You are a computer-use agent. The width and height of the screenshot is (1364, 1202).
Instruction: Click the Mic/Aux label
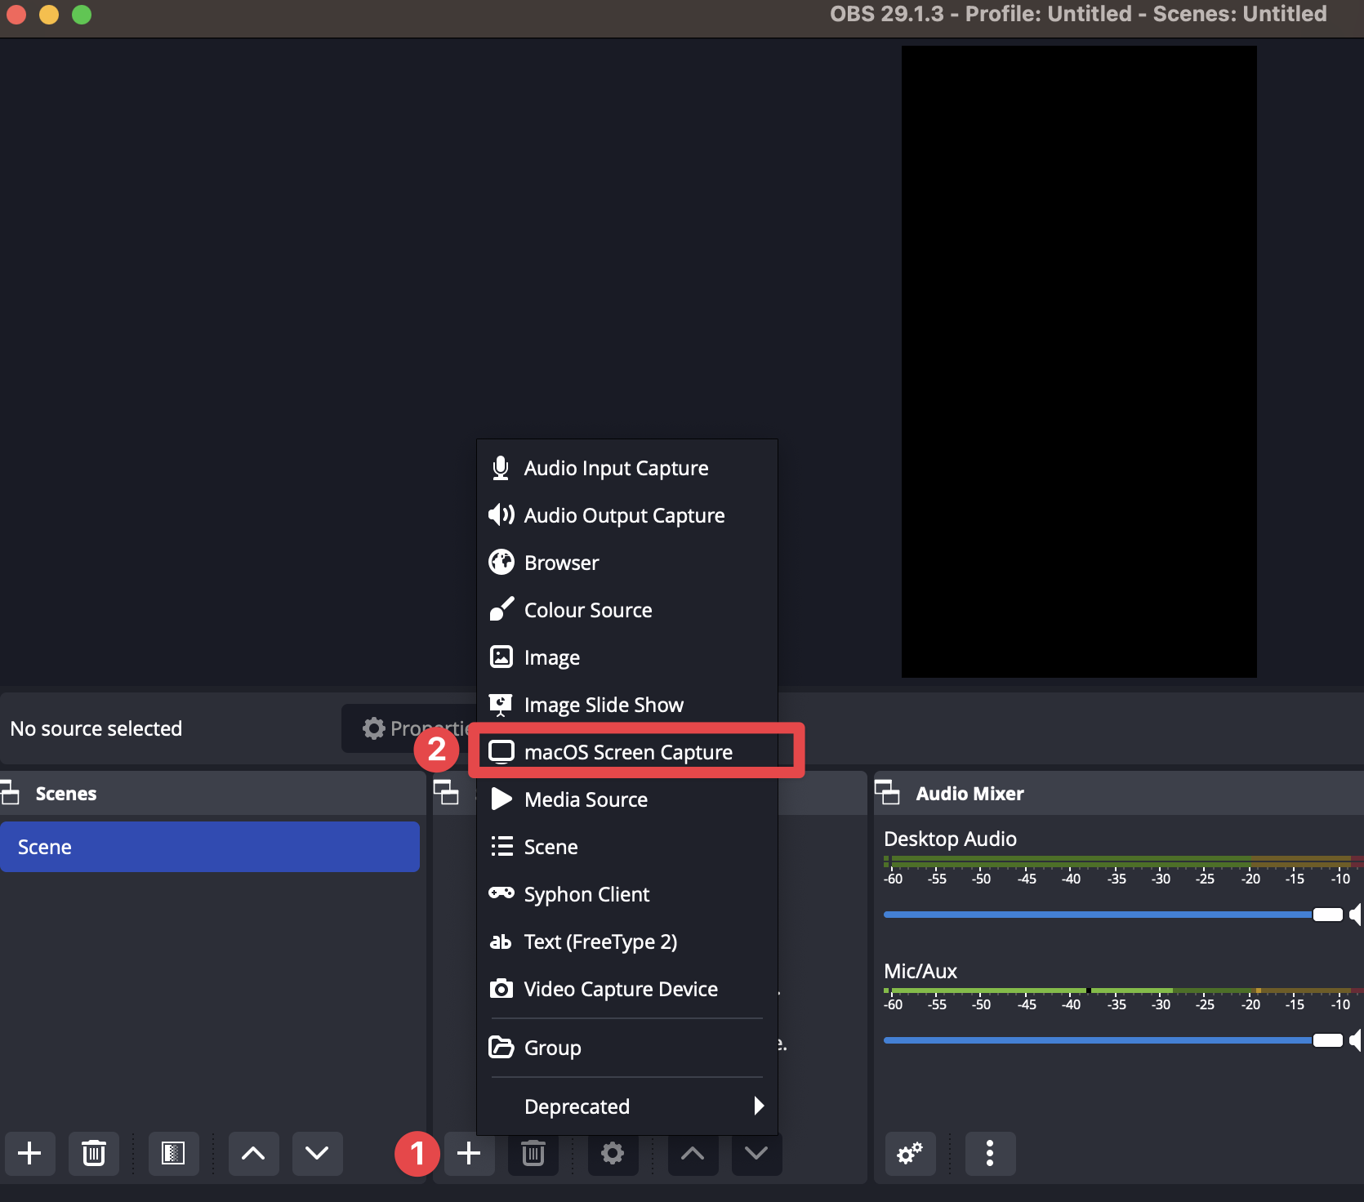pos(920,971)
